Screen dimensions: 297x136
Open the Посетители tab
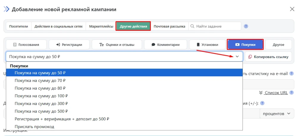pyautogui.click(x=18, y=26)
